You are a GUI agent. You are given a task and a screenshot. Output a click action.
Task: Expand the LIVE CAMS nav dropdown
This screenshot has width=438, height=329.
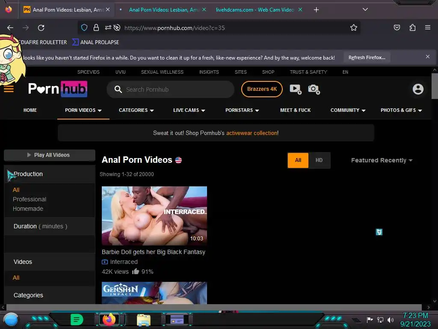pos(189,110)
